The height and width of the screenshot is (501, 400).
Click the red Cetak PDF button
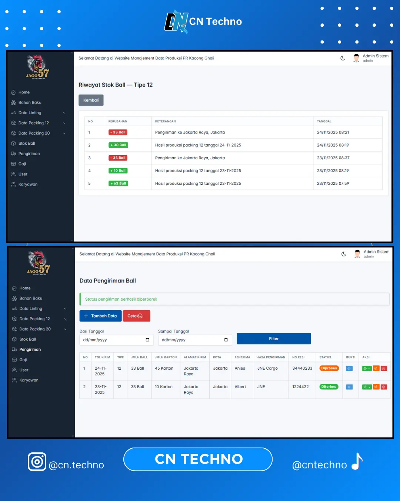click(136, 316)
